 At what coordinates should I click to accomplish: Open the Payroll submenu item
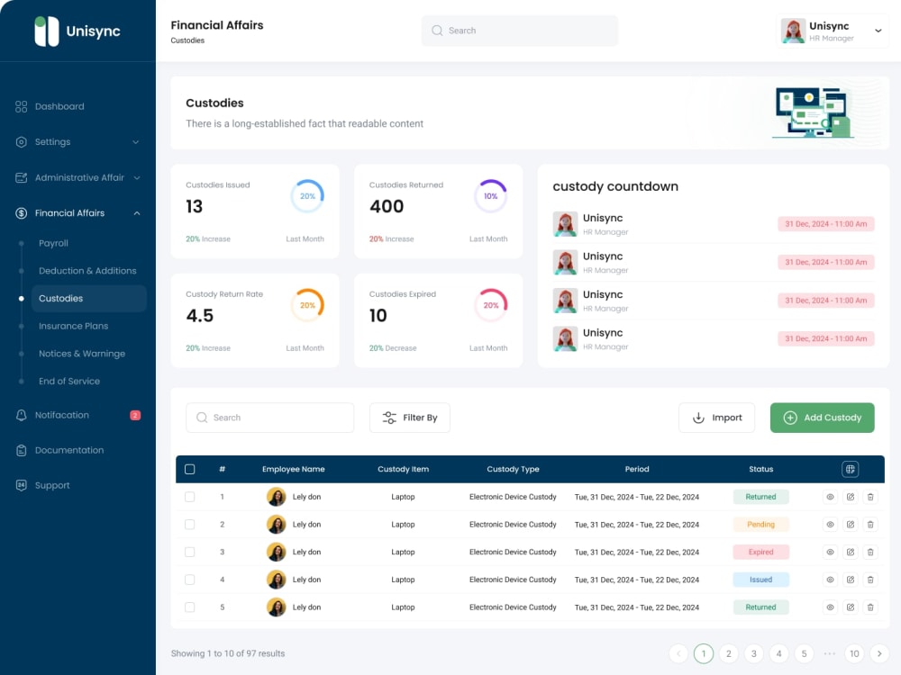click(x=53, y=243)
